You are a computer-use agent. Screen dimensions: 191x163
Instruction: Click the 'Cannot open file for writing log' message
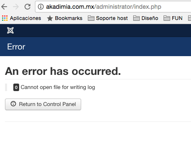pyautogui.click(x=58, y=87)
